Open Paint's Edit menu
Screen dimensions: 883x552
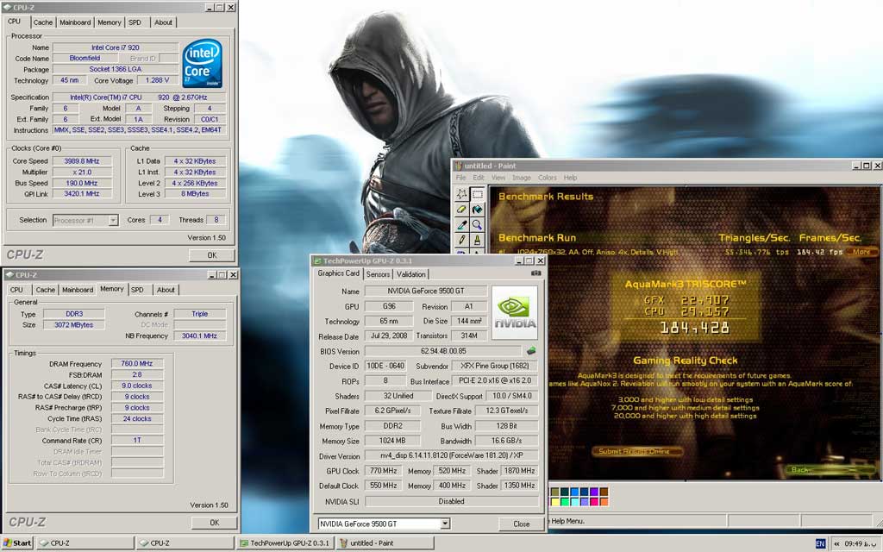pyautogui.click(x=478, y=178)
